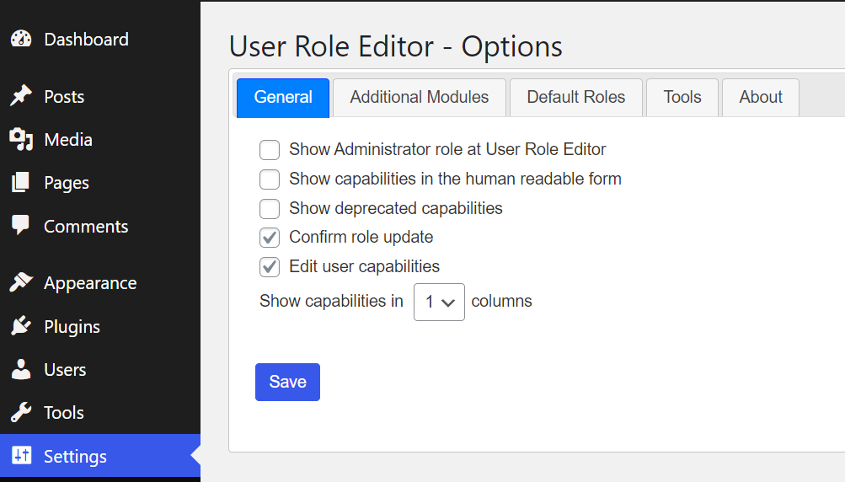Click the 'Show capabilities in the human readable form' label
The image size is (845, 482).
(456, 179)
